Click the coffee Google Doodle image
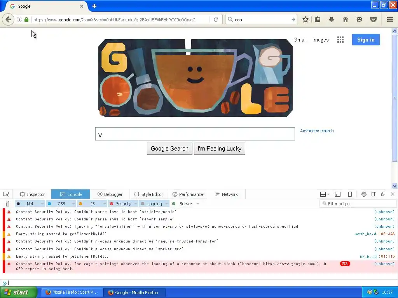 (196, 78)
